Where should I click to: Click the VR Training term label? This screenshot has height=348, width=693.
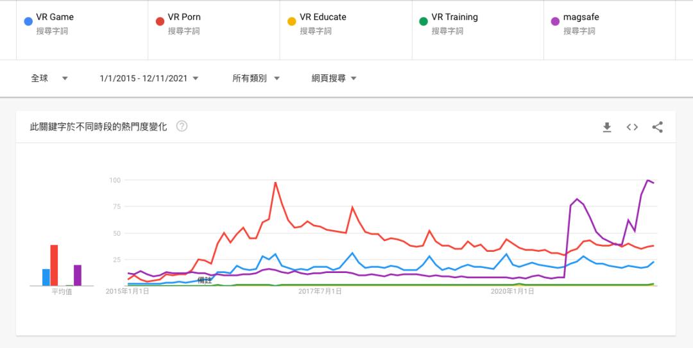(454, 17)
